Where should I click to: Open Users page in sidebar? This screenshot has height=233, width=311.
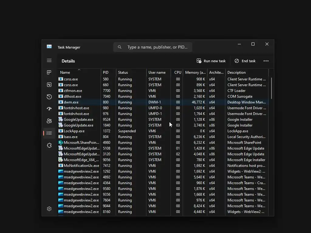pos(49,121)
